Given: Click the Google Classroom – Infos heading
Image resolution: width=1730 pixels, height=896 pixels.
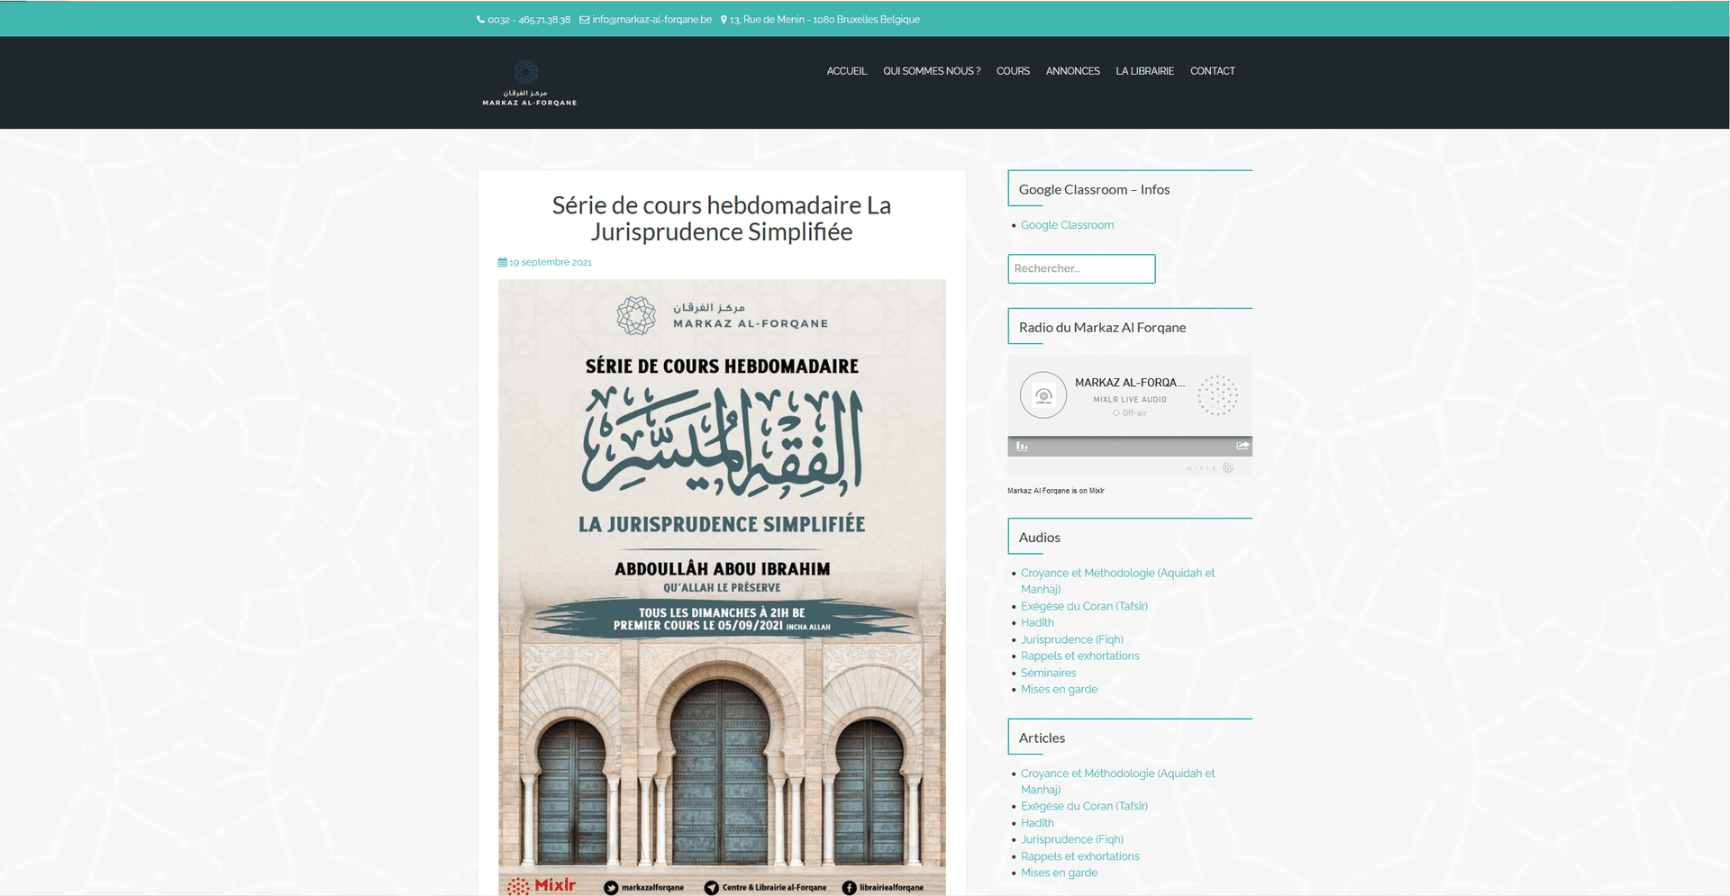Looking at the screenshot, I should 1094,190.
